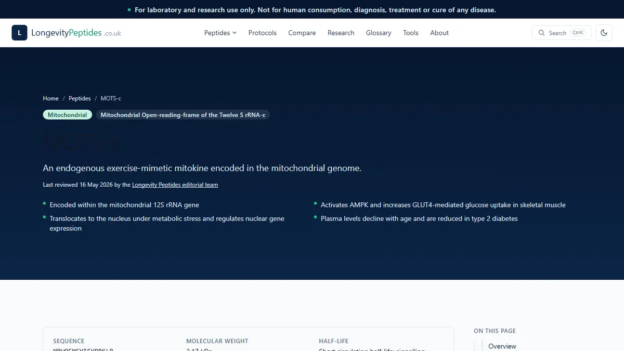Open the About page
624x351 pixels.
(439, 33)
